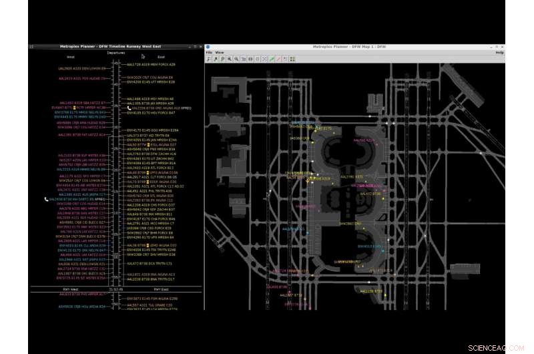Select flight AAL1728 A319 MEM FORCK on timeline
The width and height of the screenshot is (534, 354).
pyautogui.click(x=151, y=64)
